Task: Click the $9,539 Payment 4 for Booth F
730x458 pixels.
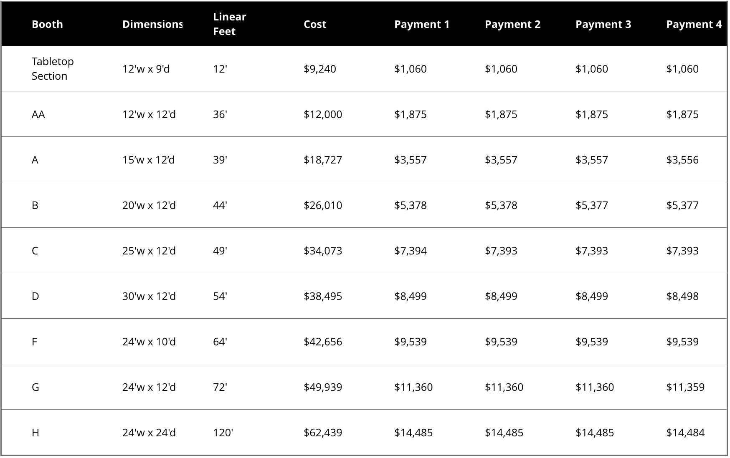Action: 683,341
